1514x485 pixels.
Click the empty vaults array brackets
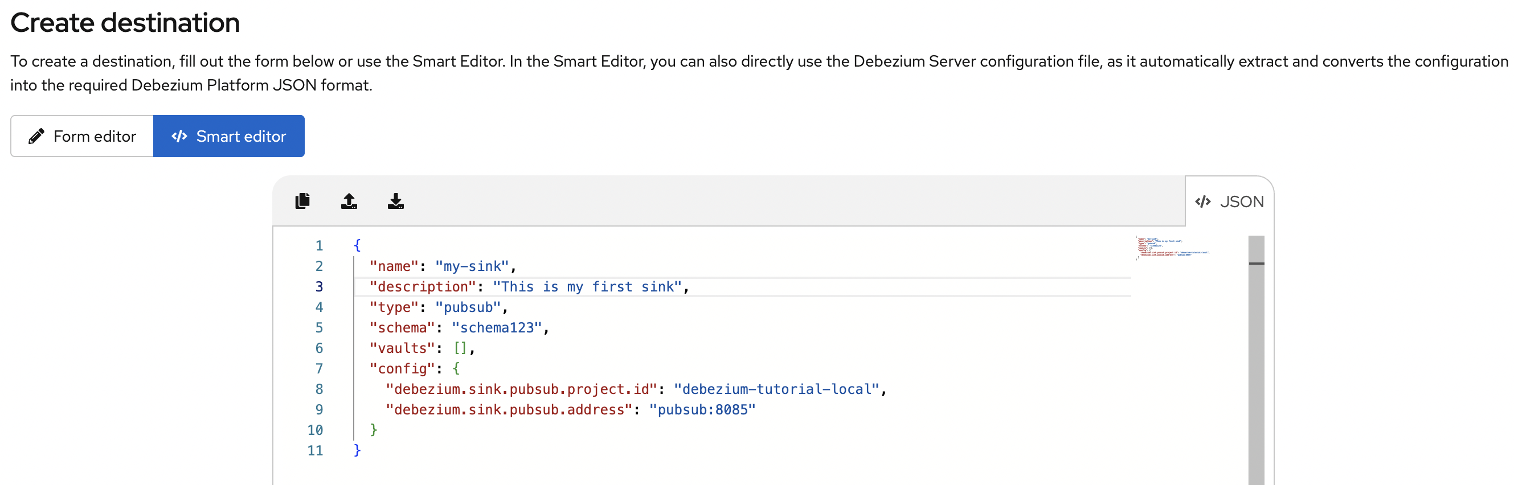coord(460,349)
